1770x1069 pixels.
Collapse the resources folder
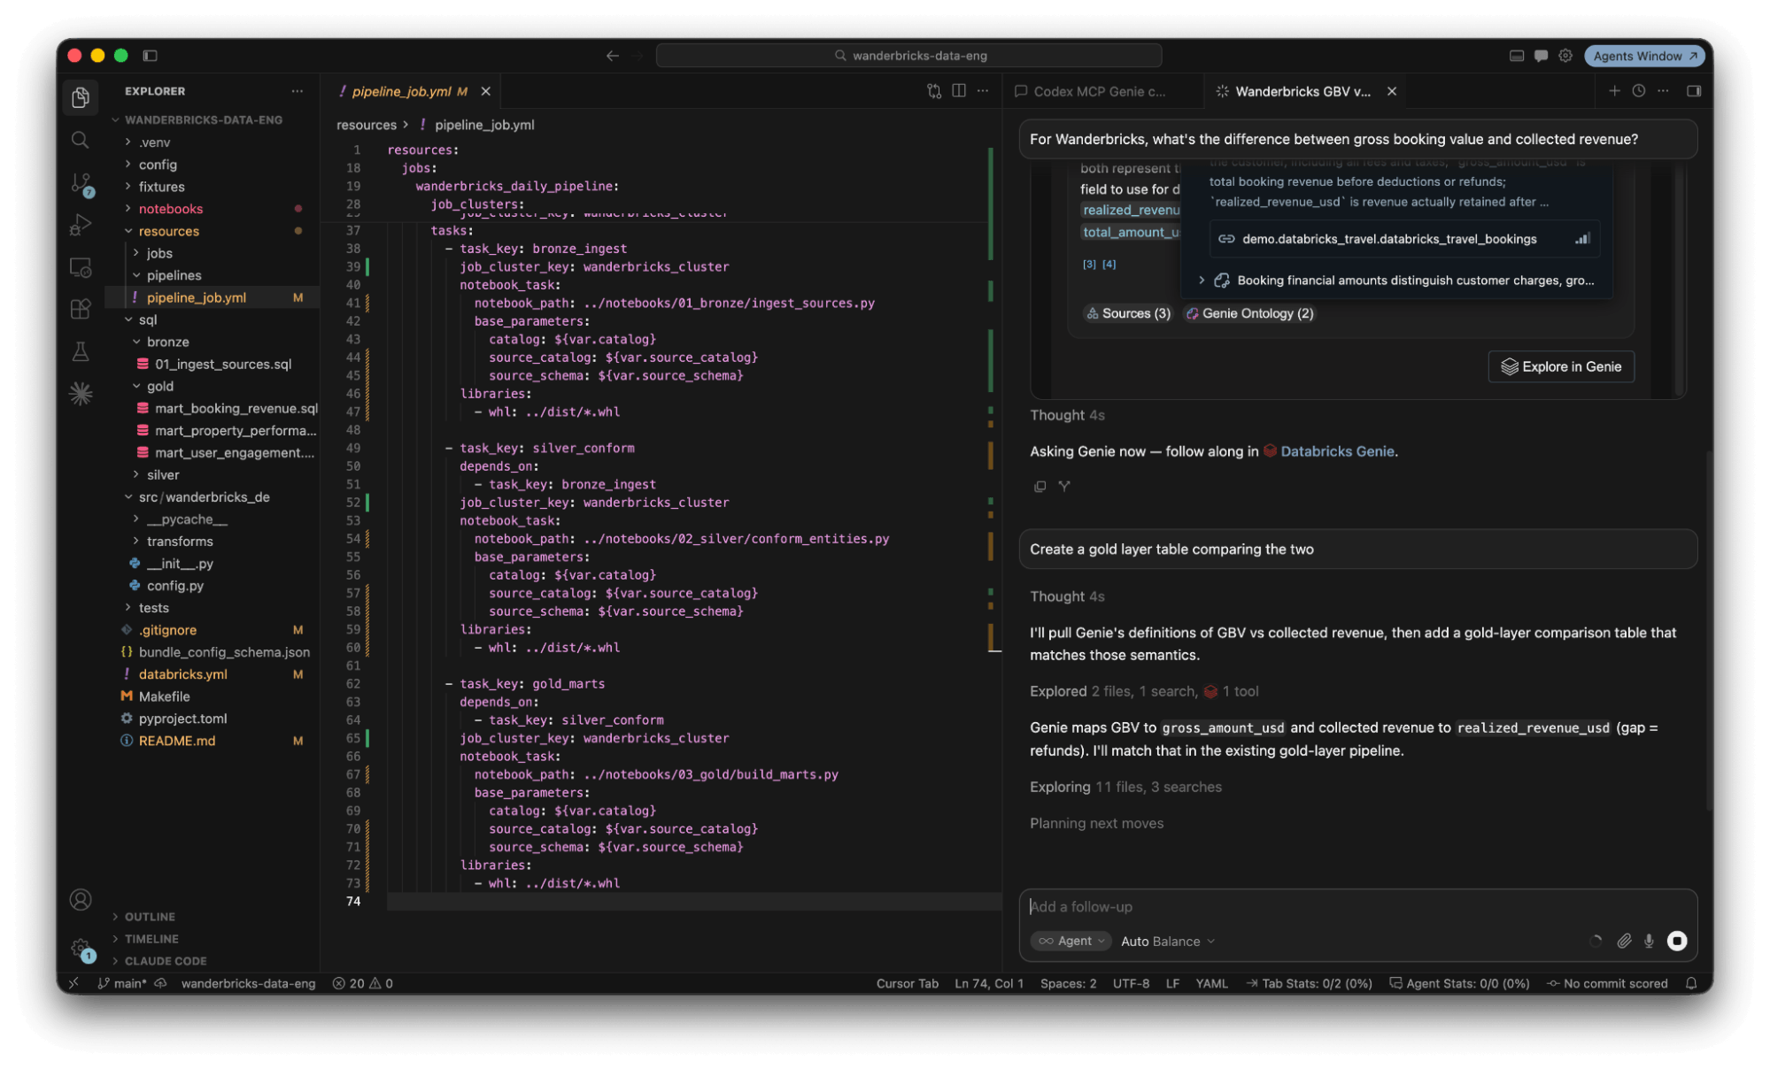click(168, 231)
